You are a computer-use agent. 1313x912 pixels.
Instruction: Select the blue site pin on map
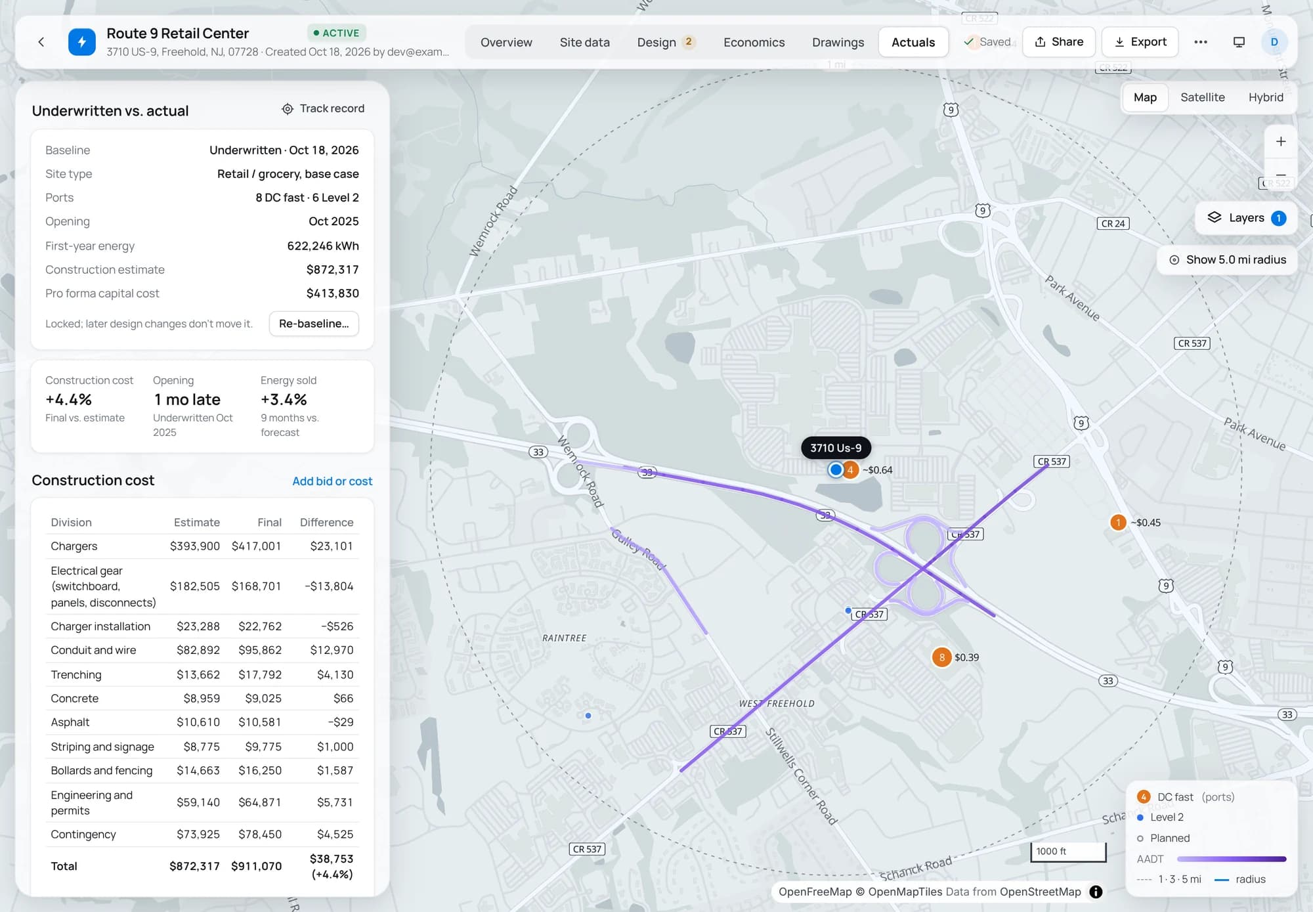pos(835,470)
